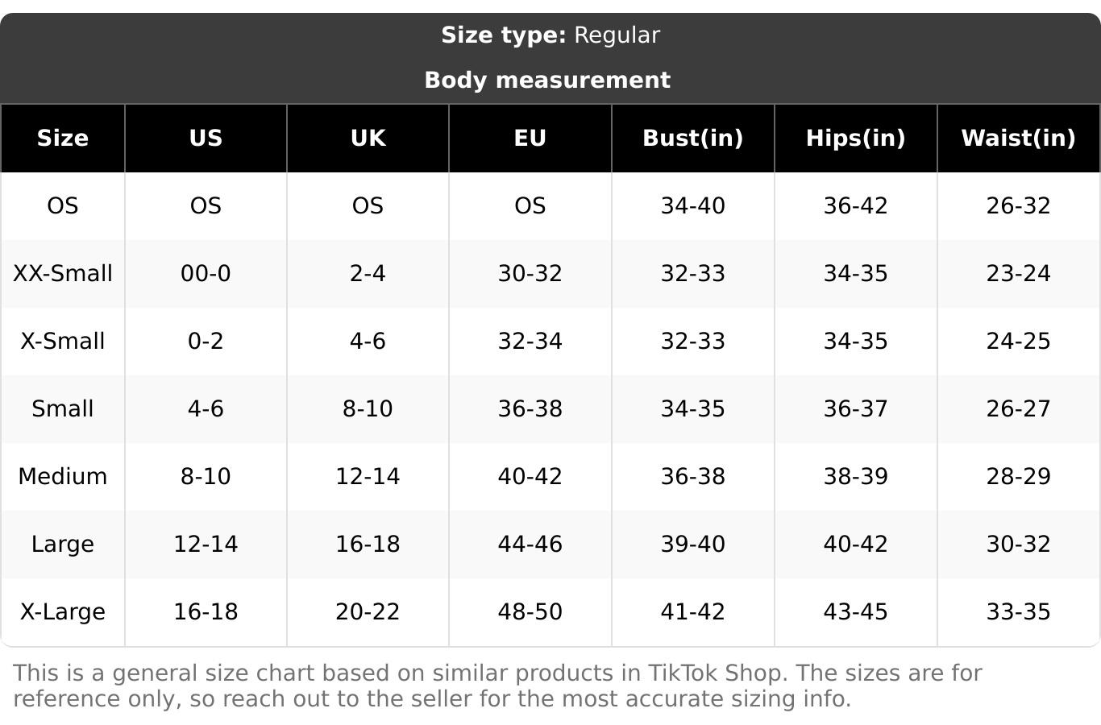Click the EU column header
The image size is (1101, 725).
click(530, 138)
